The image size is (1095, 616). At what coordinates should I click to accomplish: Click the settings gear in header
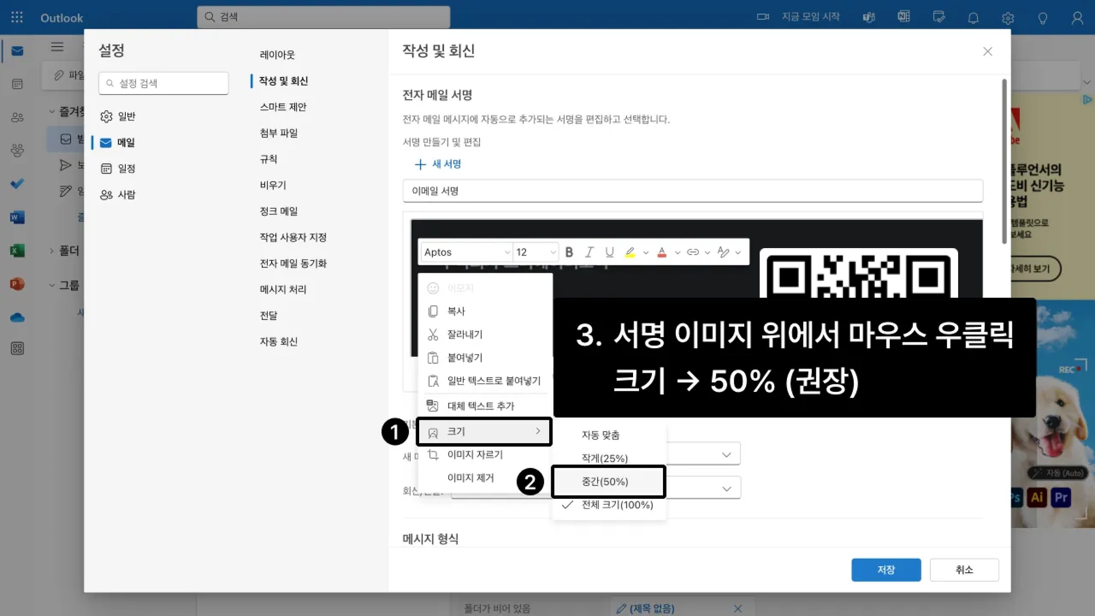pyautogui.click(x=1007, y=18)
